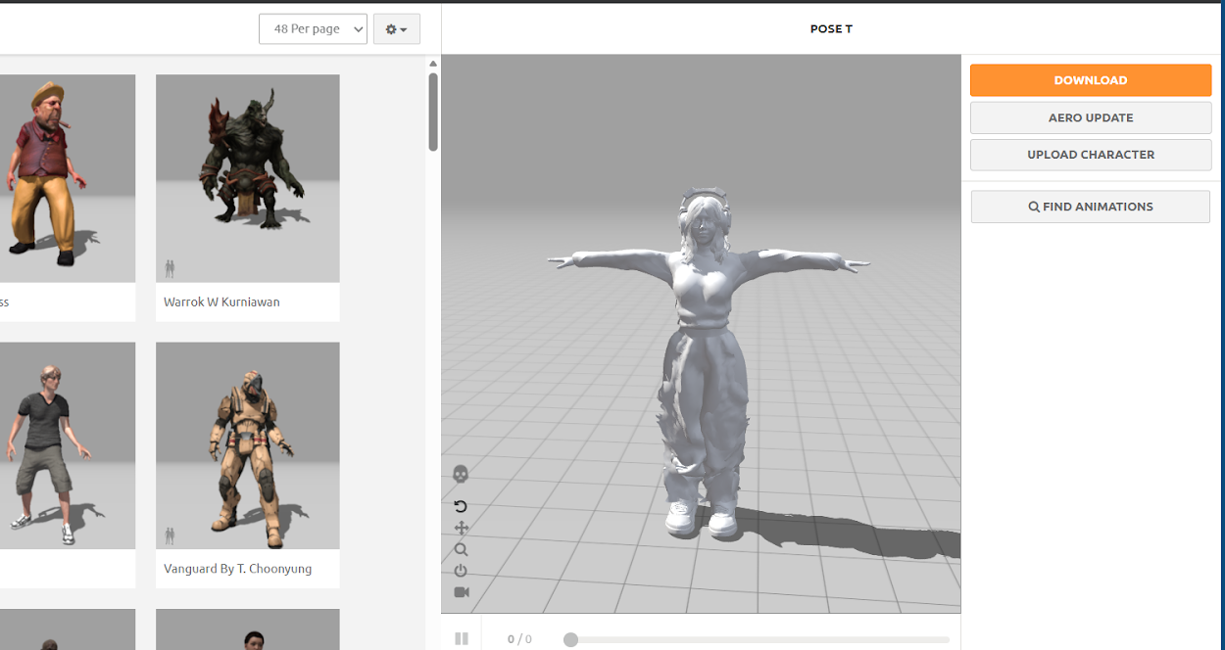Image resolution: width=1225 pixels, height=650 pixels.
Task: Click the animation timeline slider handle
Action: (570, 640)
